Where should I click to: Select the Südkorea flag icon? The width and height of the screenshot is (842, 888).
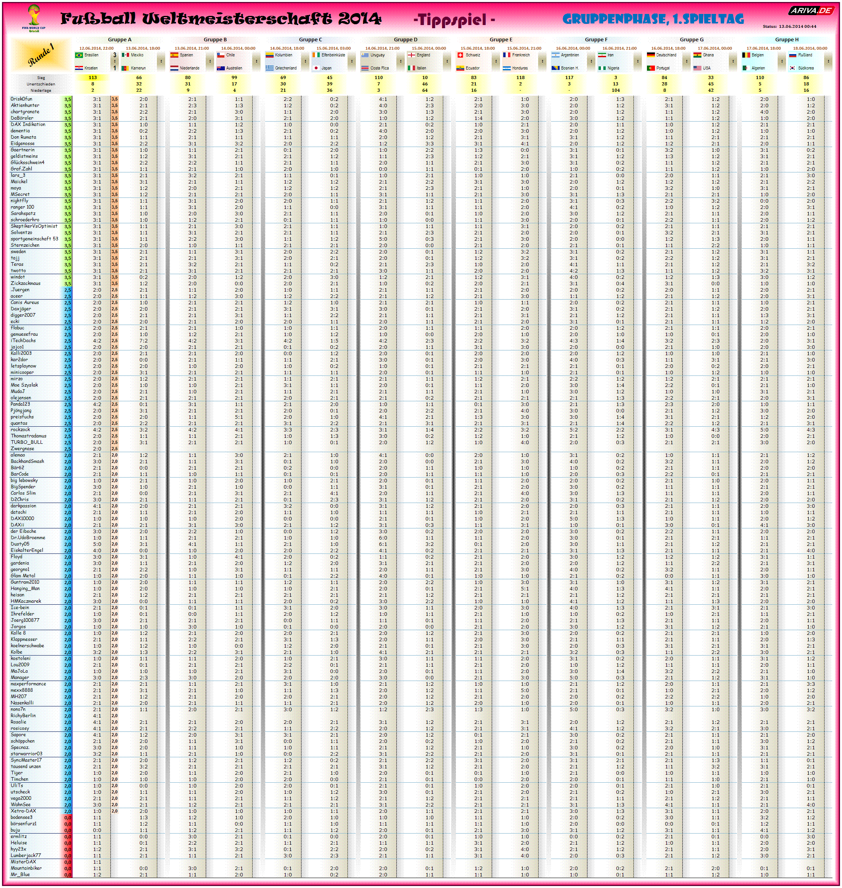click(793, 68)
